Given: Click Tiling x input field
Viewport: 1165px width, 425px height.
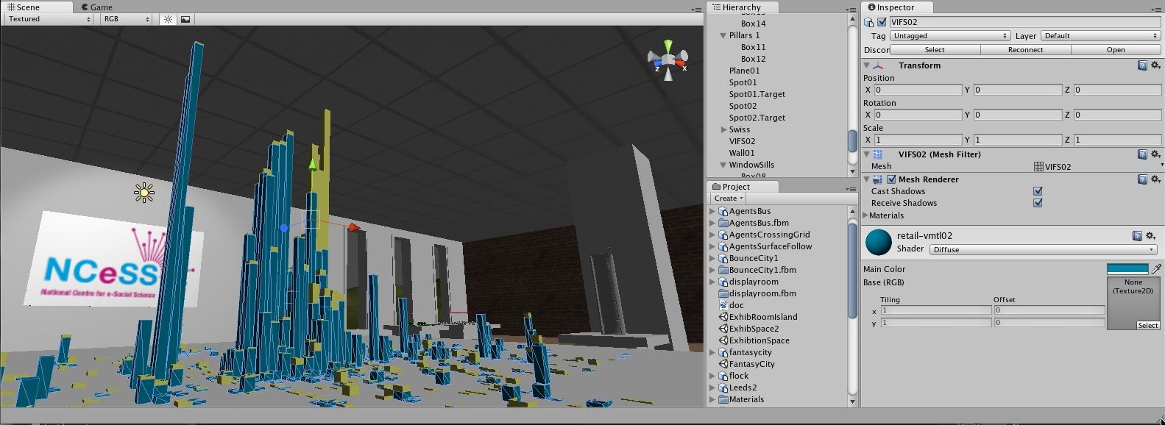Looking at the screenshot, I should [936, 310].
